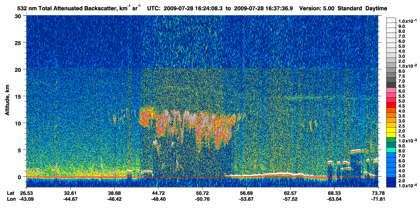Click longitude value -53.67
Image resolution: width=420 pixels, height=215 pixels.
[246, 199]
